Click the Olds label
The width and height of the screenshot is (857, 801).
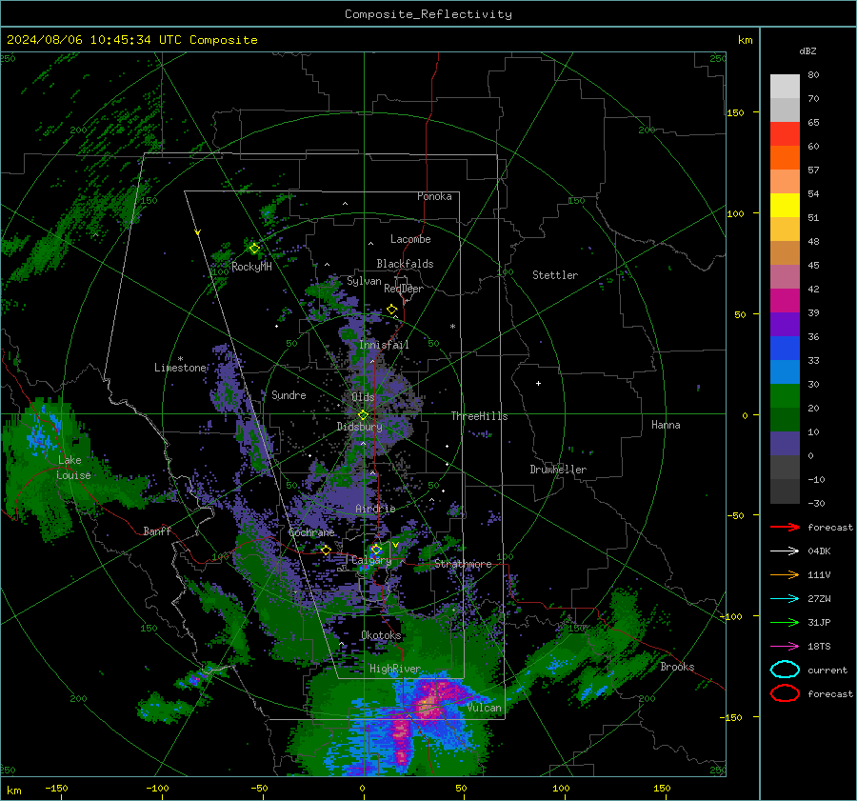click(363, 397)
